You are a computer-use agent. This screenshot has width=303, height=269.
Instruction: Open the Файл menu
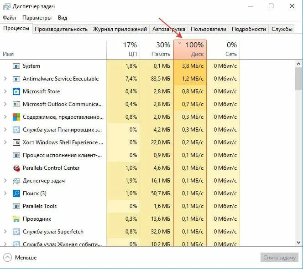click(x=9, y=18)
